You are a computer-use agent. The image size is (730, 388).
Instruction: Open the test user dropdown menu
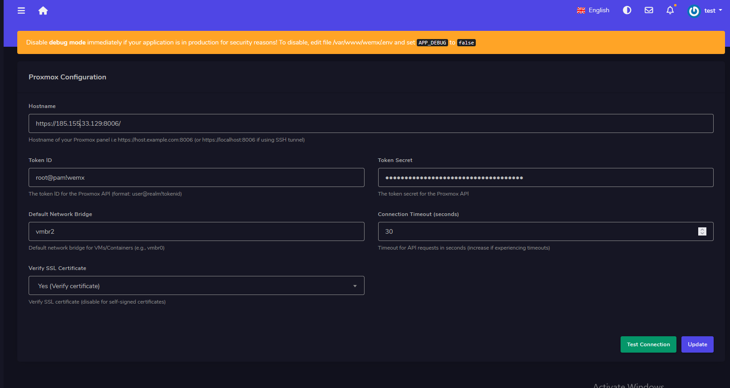pyautogui.click(x=713, y=10)
